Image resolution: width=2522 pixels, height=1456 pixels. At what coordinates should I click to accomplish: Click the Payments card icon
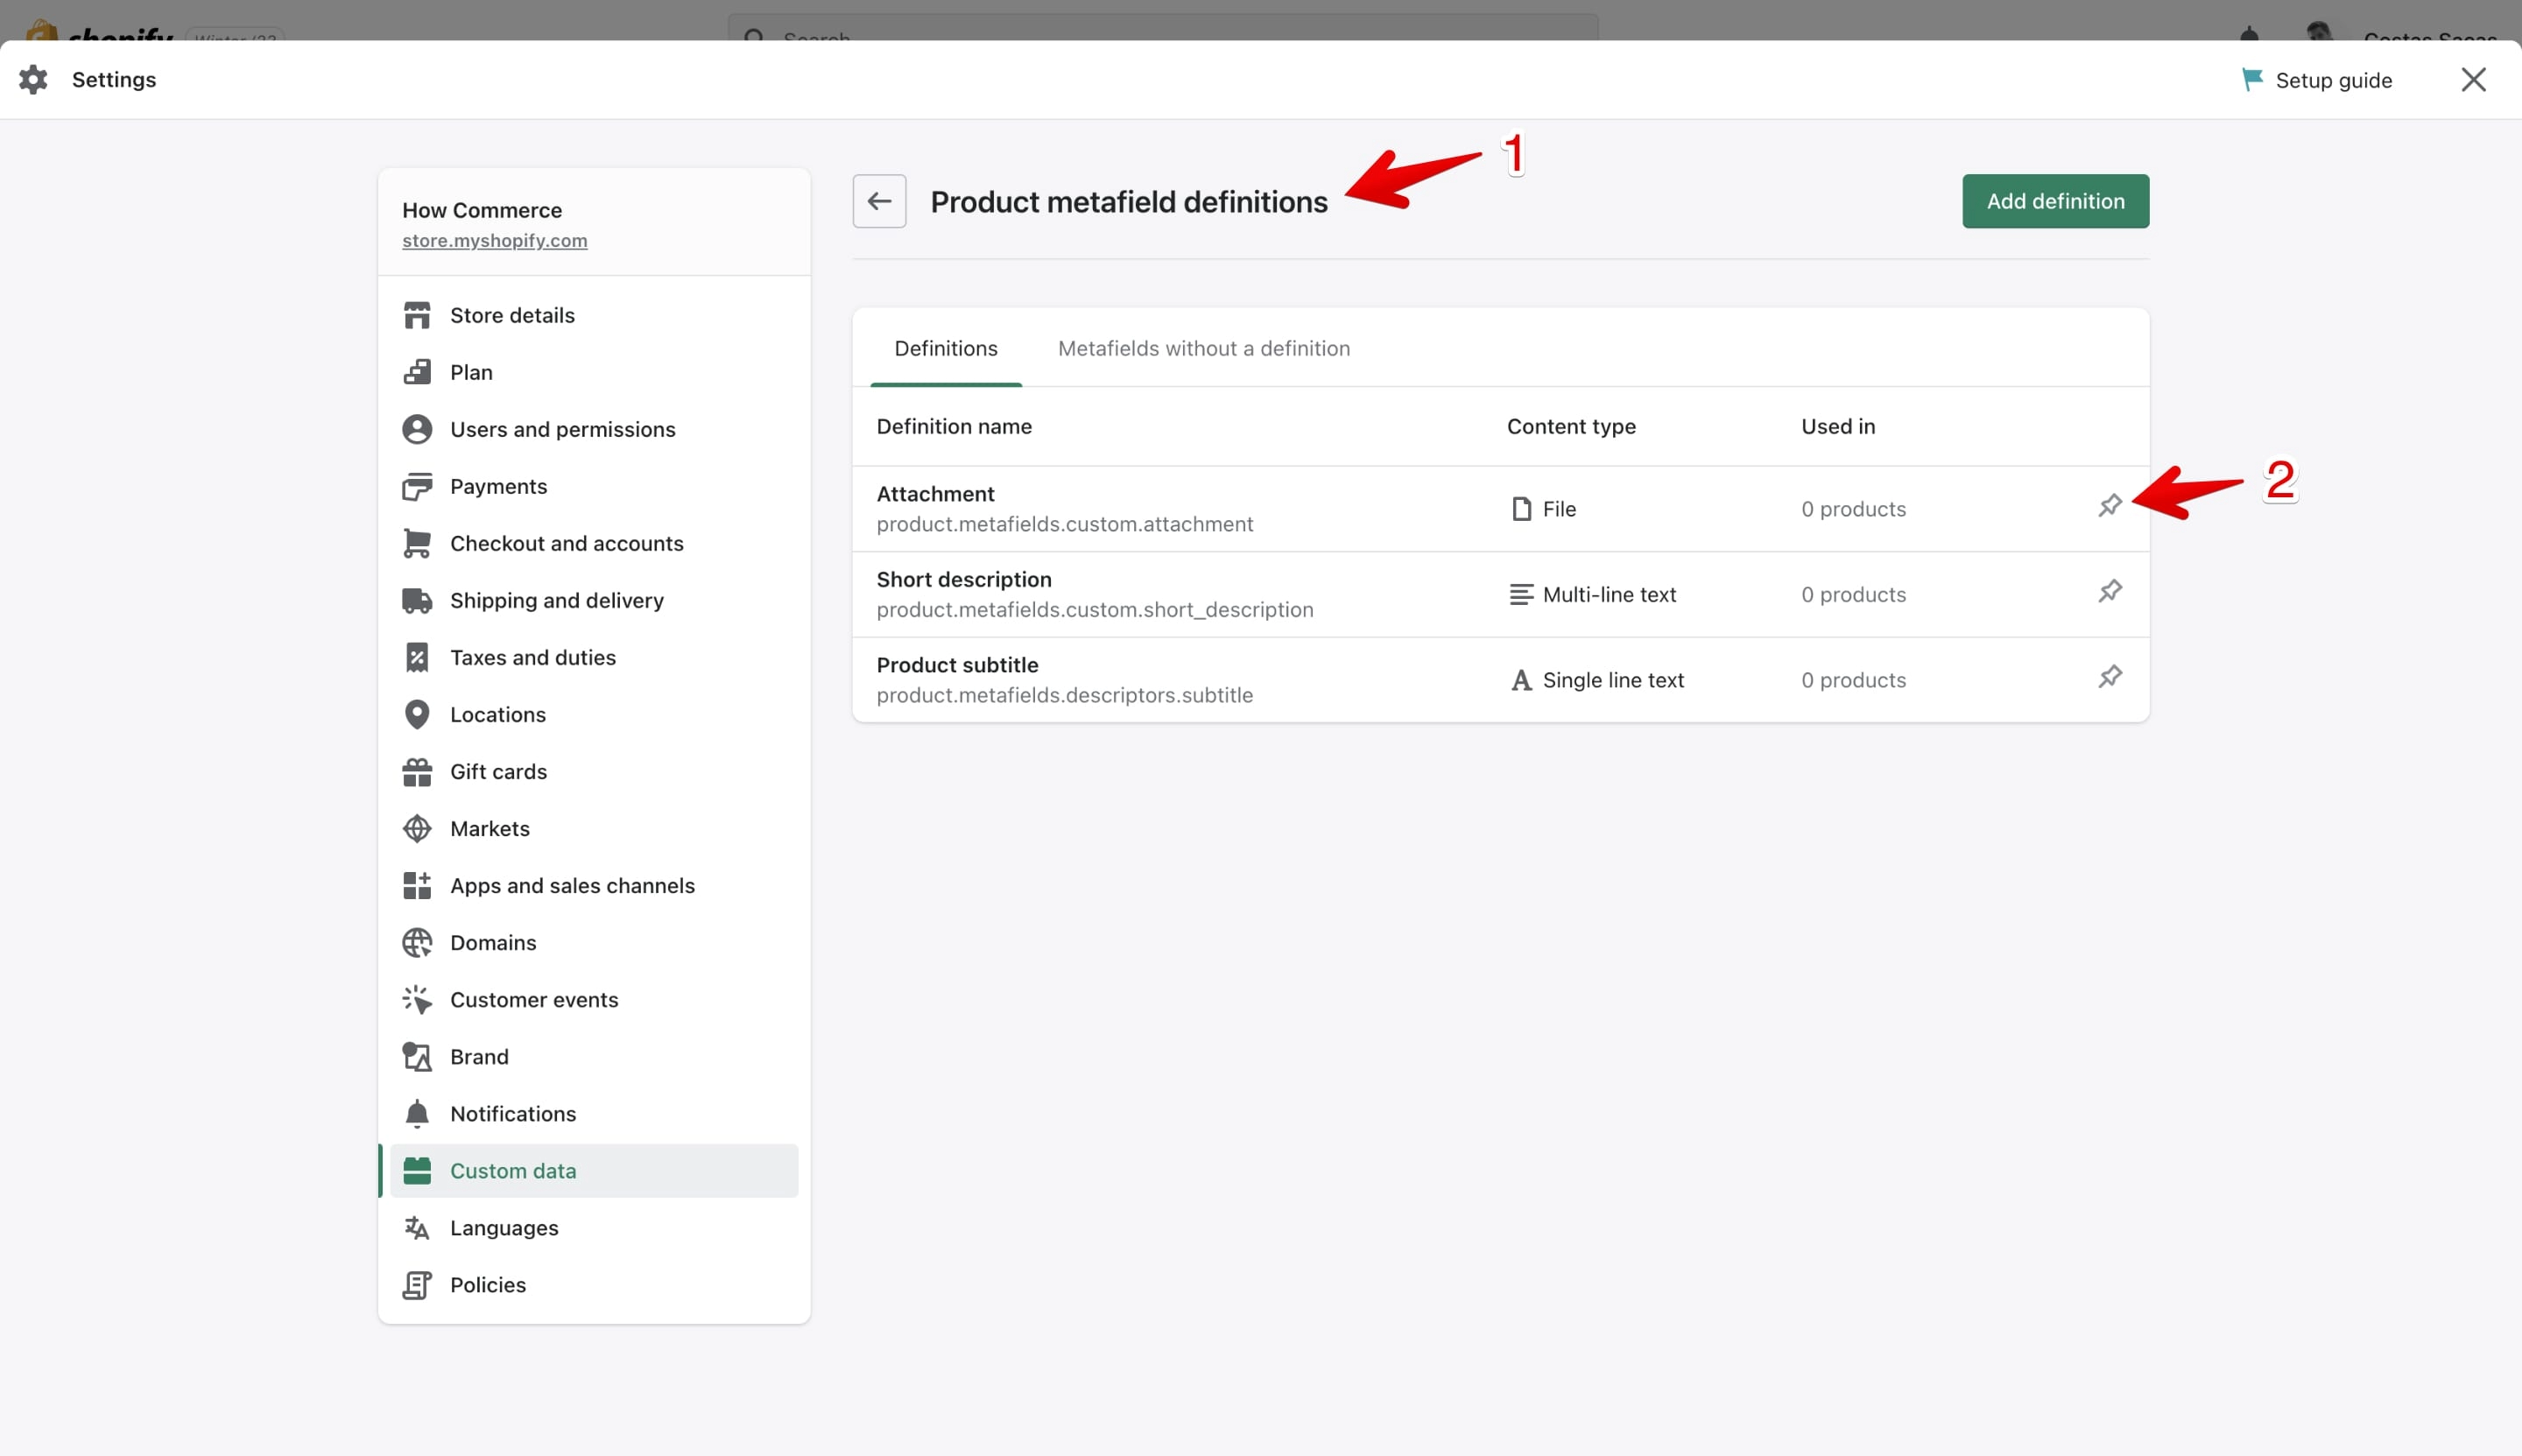417,486
